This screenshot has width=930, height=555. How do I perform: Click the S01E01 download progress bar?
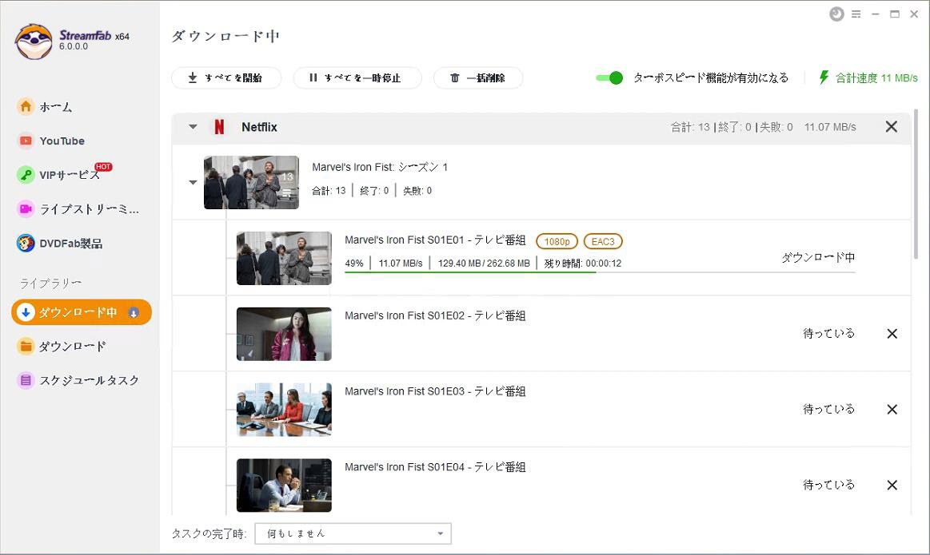click(x=600, y=272)
